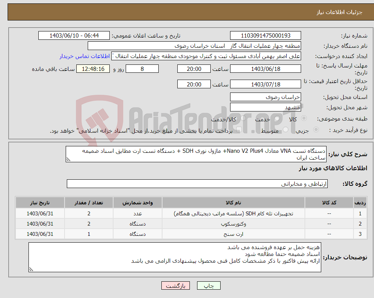Click the remaining days field showing 8
374x298 pixels.
click(x=142, y=69)
